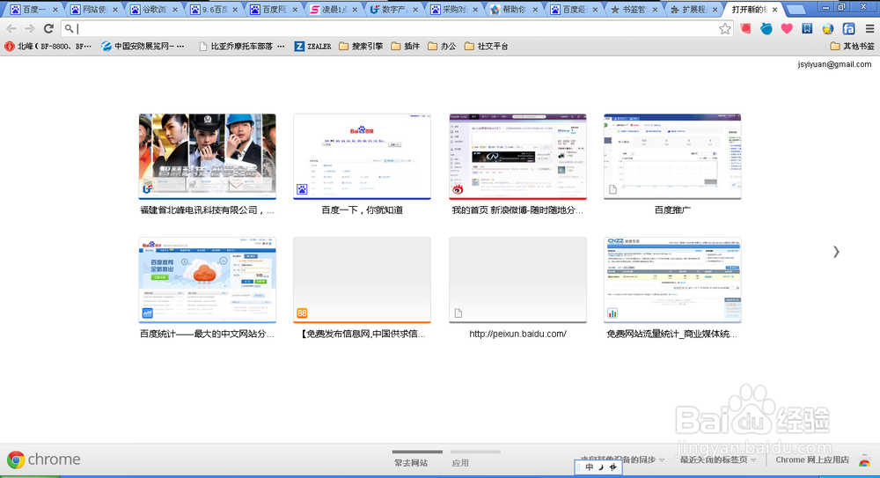The width and height of the screenshot is (880, 478).
Task: Open the 百度推广 chart thumbnail
Action: pyautogui.click(x=672, y=156)
